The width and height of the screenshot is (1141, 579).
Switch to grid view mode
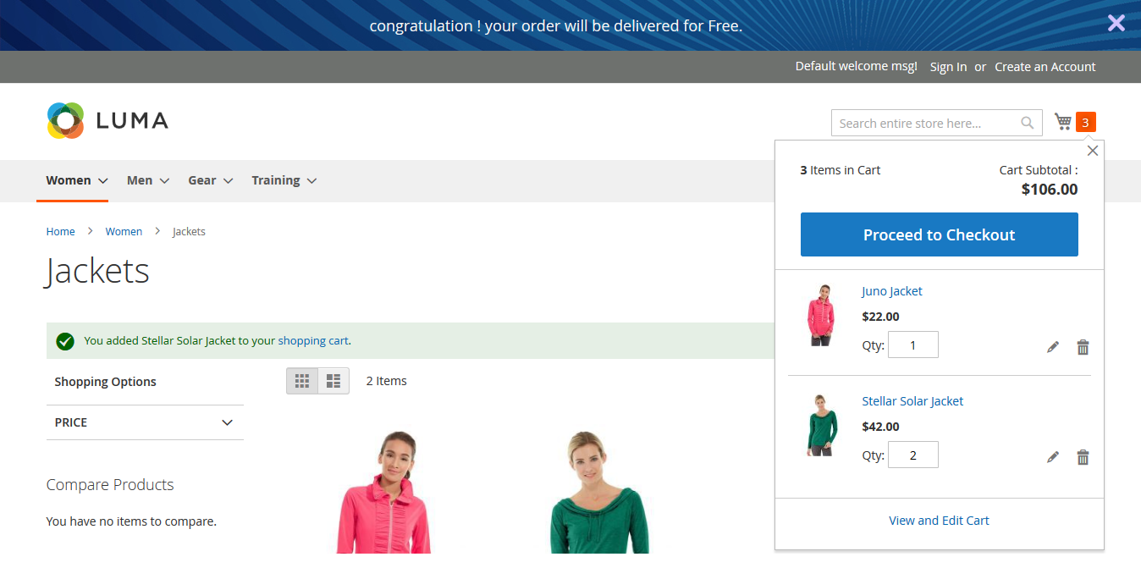click(302, 381)
